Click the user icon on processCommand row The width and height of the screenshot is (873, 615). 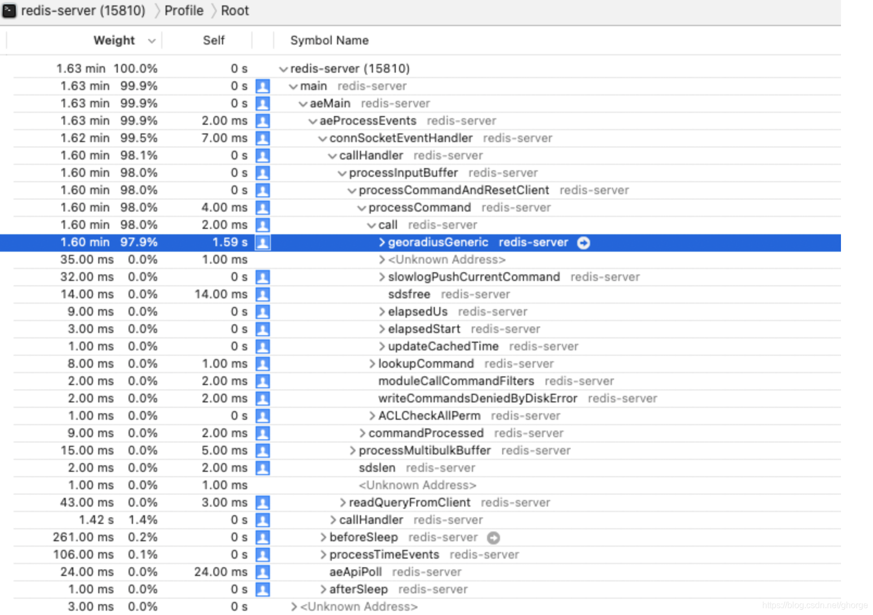click(x=263, y=208)
